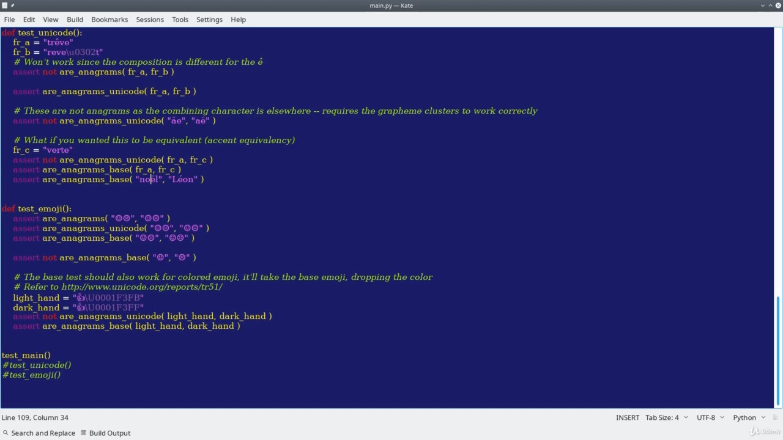This screenshot has width=783, height=440.
Task: Open the Sessions menu
Action: pos(150,20)
